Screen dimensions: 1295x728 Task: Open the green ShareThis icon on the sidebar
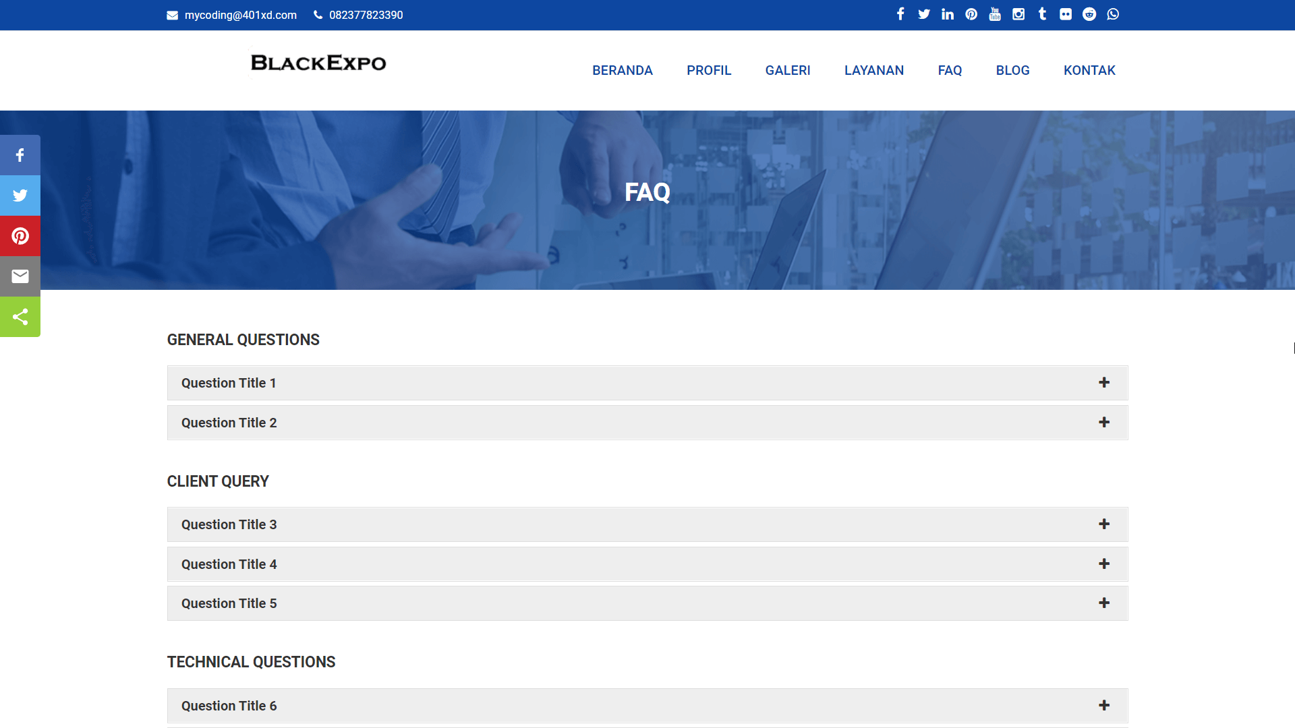(20, 316)
